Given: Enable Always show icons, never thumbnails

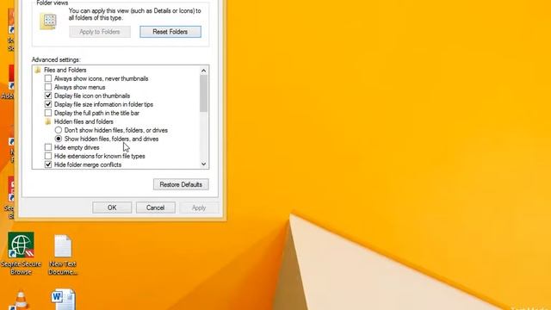Looking at the screenshot, I should pos(48,78).
